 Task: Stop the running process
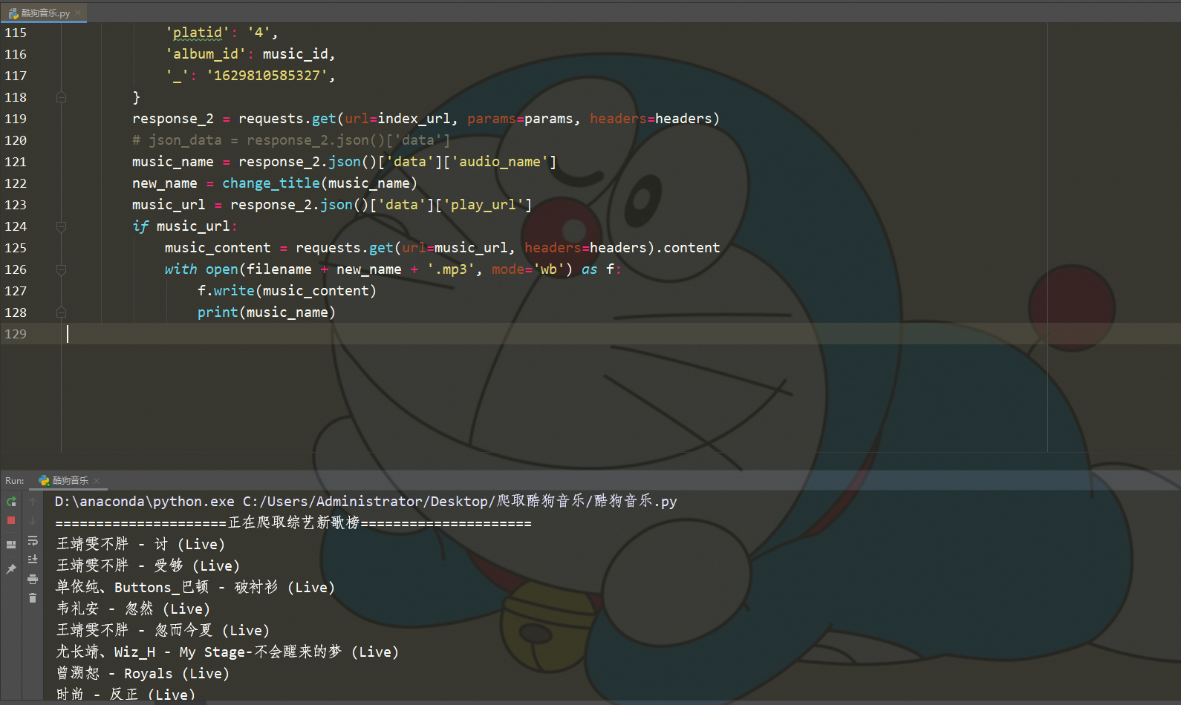point(11,520)
